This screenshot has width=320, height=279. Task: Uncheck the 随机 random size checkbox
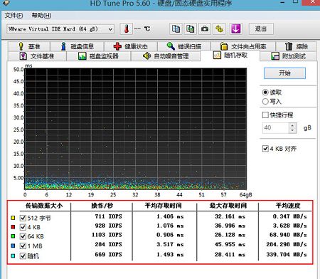(x=23, y=256)
